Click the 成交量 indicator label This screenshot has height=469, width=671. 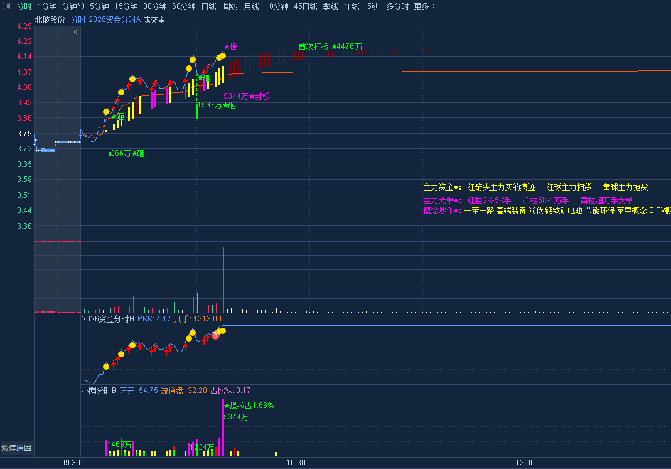coord(154,19)
